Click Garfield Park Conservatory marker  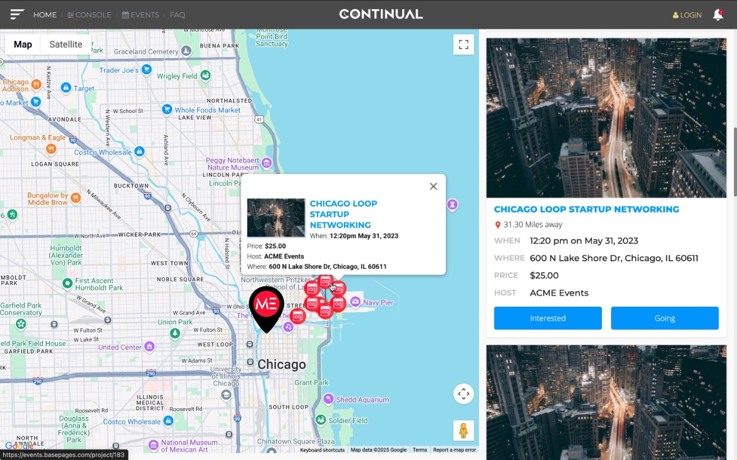21,323
